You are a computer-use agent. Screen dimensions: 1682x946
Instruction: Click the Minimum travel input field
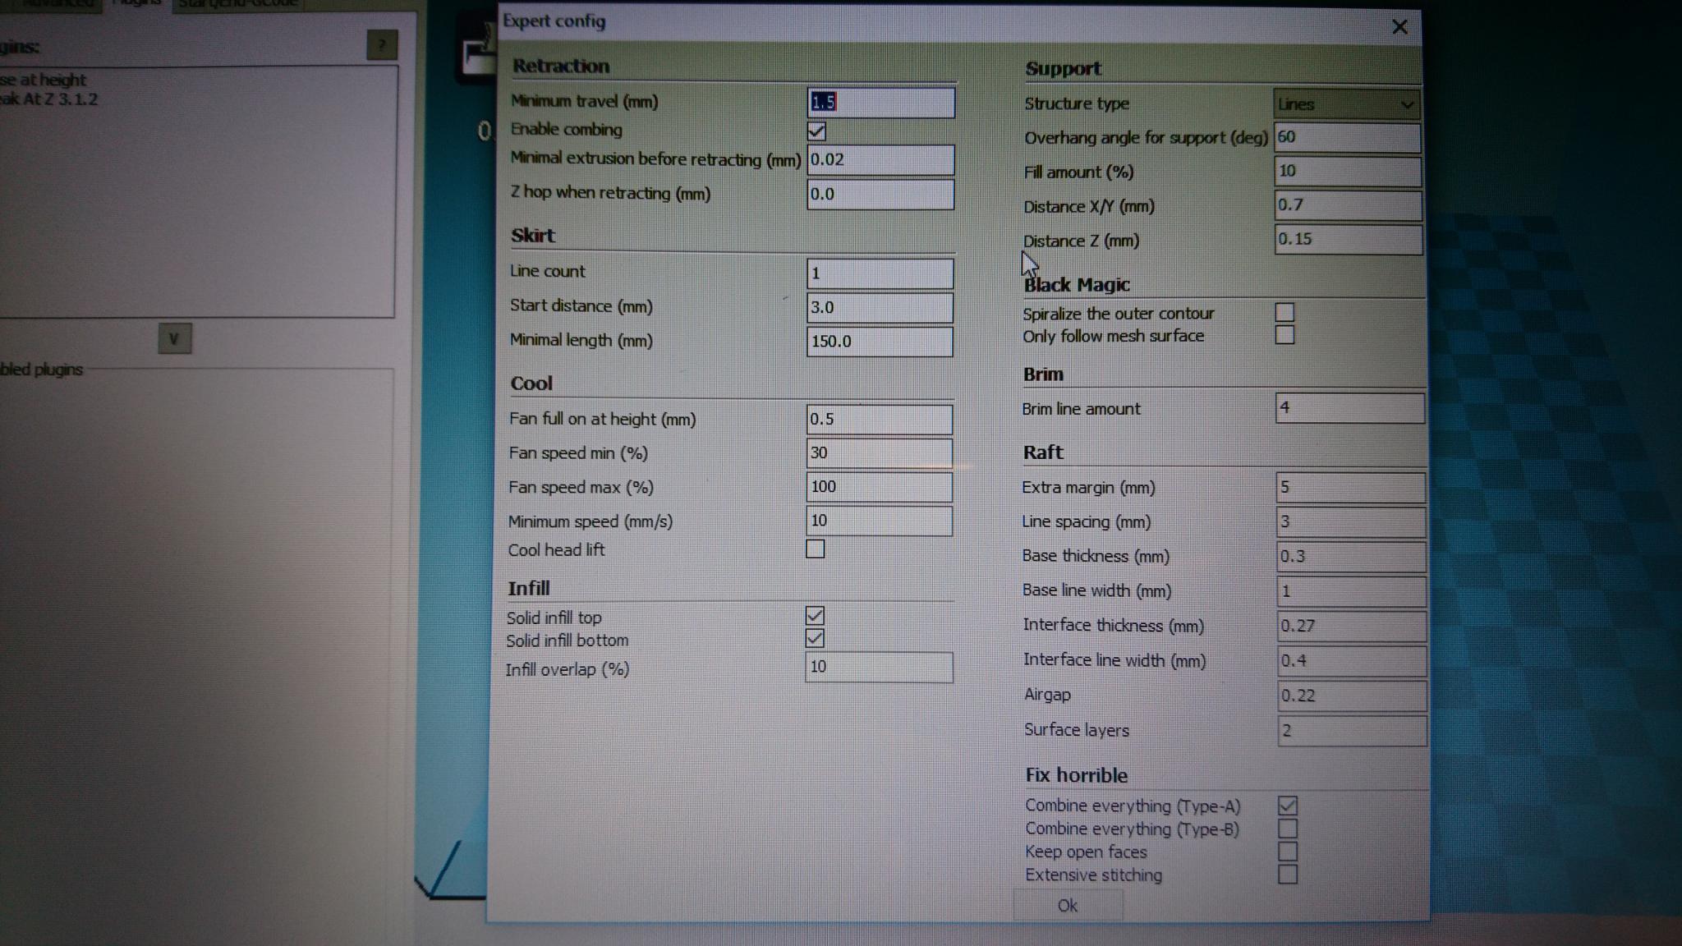pyautogui.click(x=880, y=103)
